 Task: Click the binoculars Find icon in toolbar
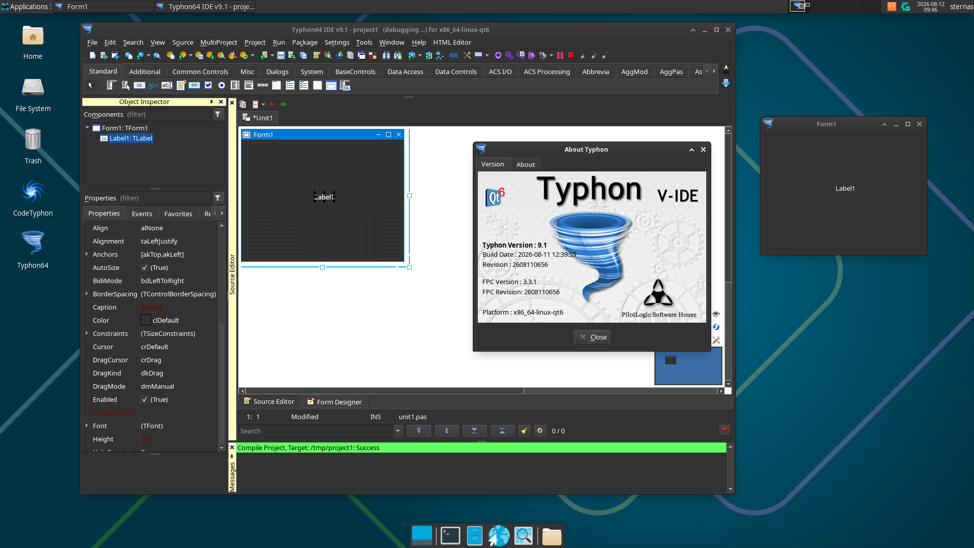click(x=387, y=55)
